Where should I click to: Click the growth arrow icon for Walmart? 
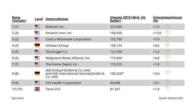pyautogui.click(x=167, y=26)
